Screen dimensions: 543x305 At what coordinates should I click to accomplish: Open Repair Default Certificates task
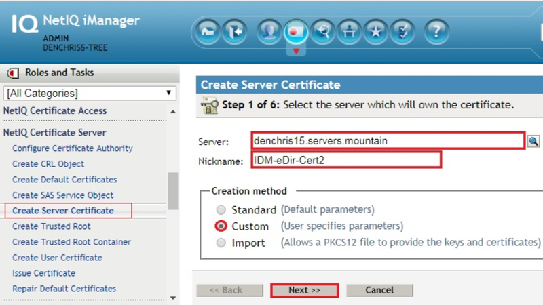[x=64, y=289]
